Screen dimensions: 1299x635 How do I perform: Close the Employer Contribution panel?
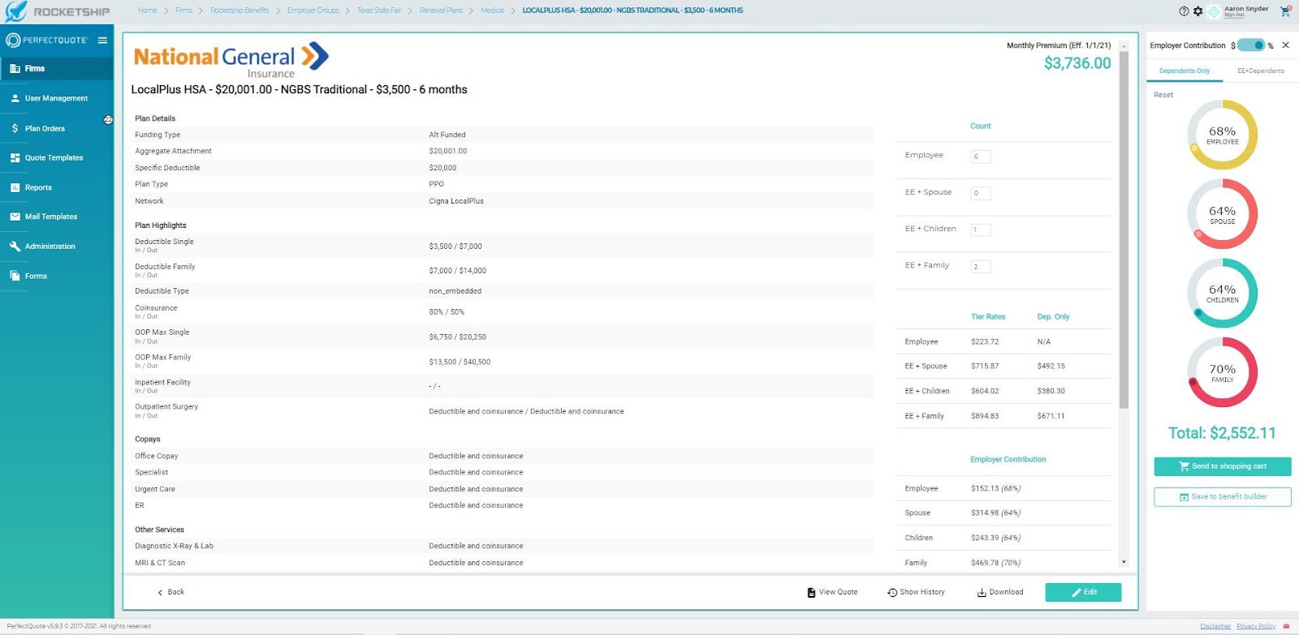[1285, 45]
